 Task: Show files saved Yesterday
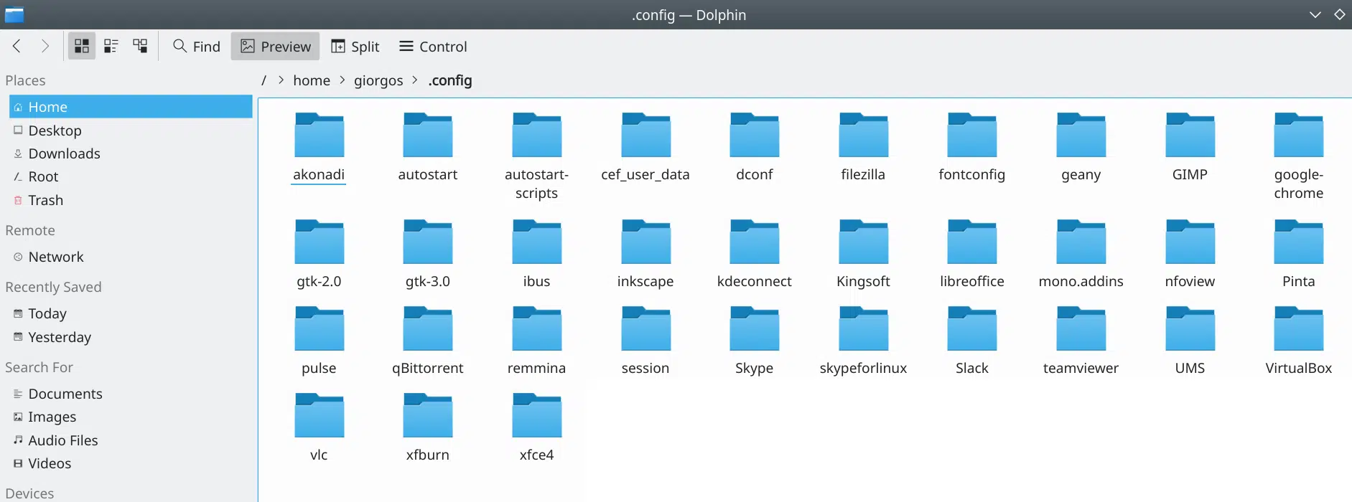click(131, 337)
